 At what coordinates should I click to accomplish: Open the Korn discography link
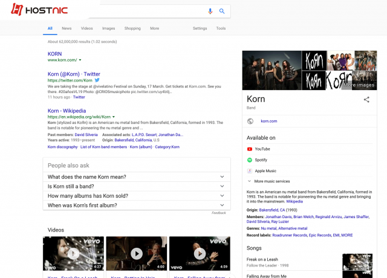pos(62,147)
